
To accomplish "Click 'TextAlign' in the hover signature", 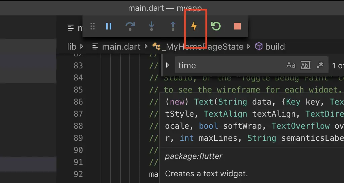I will (x=225, y=114).
